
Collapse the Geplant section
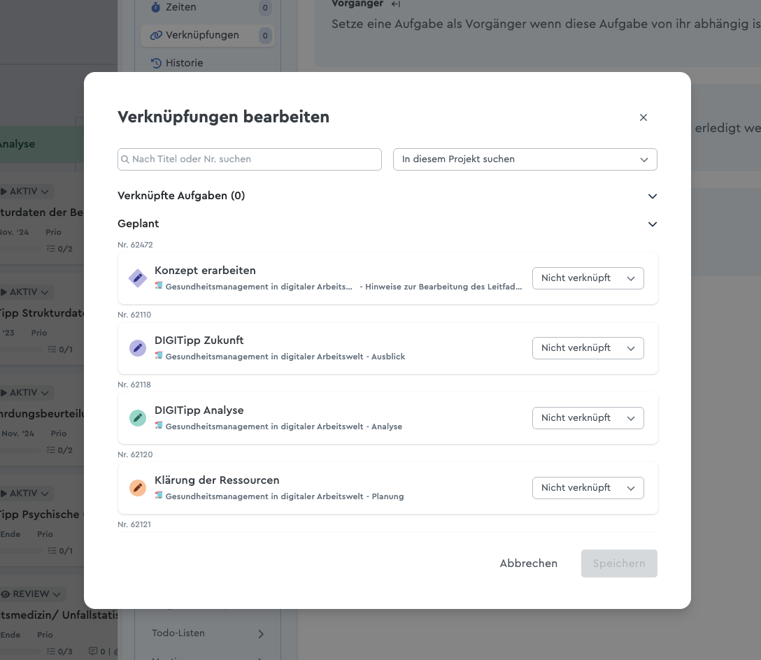(653, 224)
